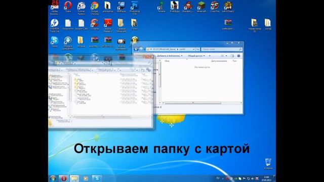Image resolution: width=324 pixels, height=182 pixels.
Task: Open the Terraria desktop shortcut
Action: click(x=161, y=7)
